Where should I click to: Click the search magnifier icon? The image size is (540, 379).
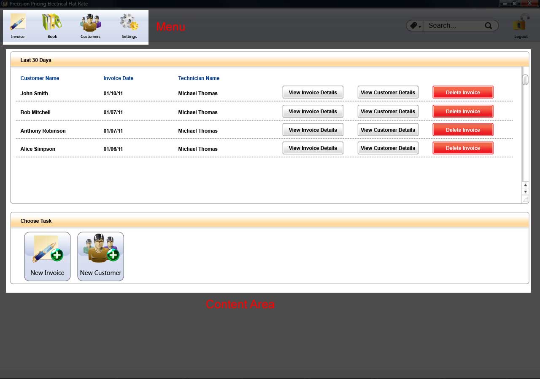[489, 26]
